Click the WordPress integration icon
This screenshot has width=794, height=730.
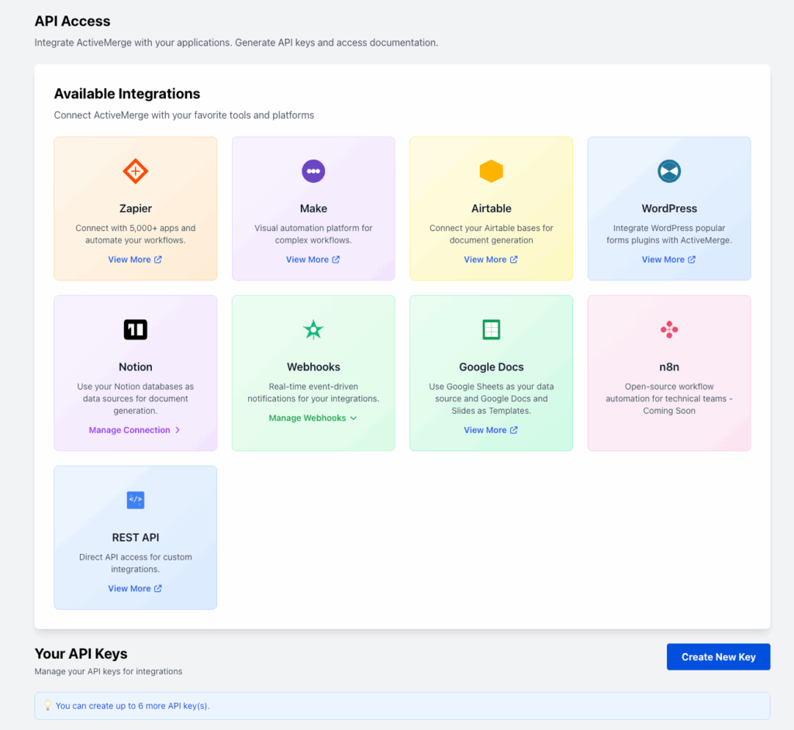pyautogui.click(x=668, y=171)
